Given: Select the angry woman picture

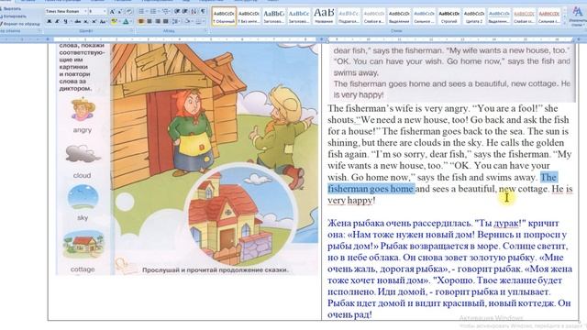Looking at the screenshot, I should pyautogui.click(x=83, y=109).
